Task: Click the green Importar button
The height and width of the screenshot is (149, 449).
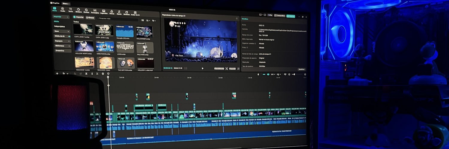Action: pos(79,17)
